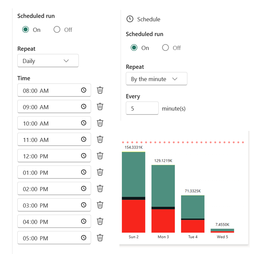Delete the 08:00 AM time entry
Screen dimensions: 263x254
tap(100, 90)
